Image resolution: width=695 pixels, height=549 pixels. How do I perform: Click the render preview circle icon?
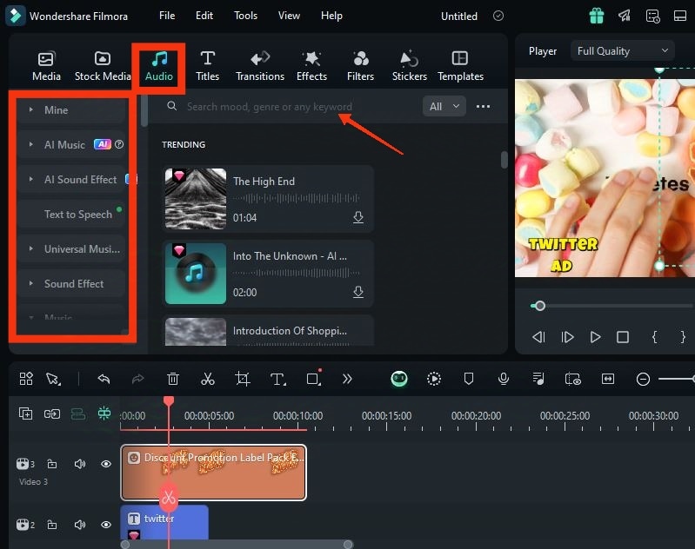(434, 379)
